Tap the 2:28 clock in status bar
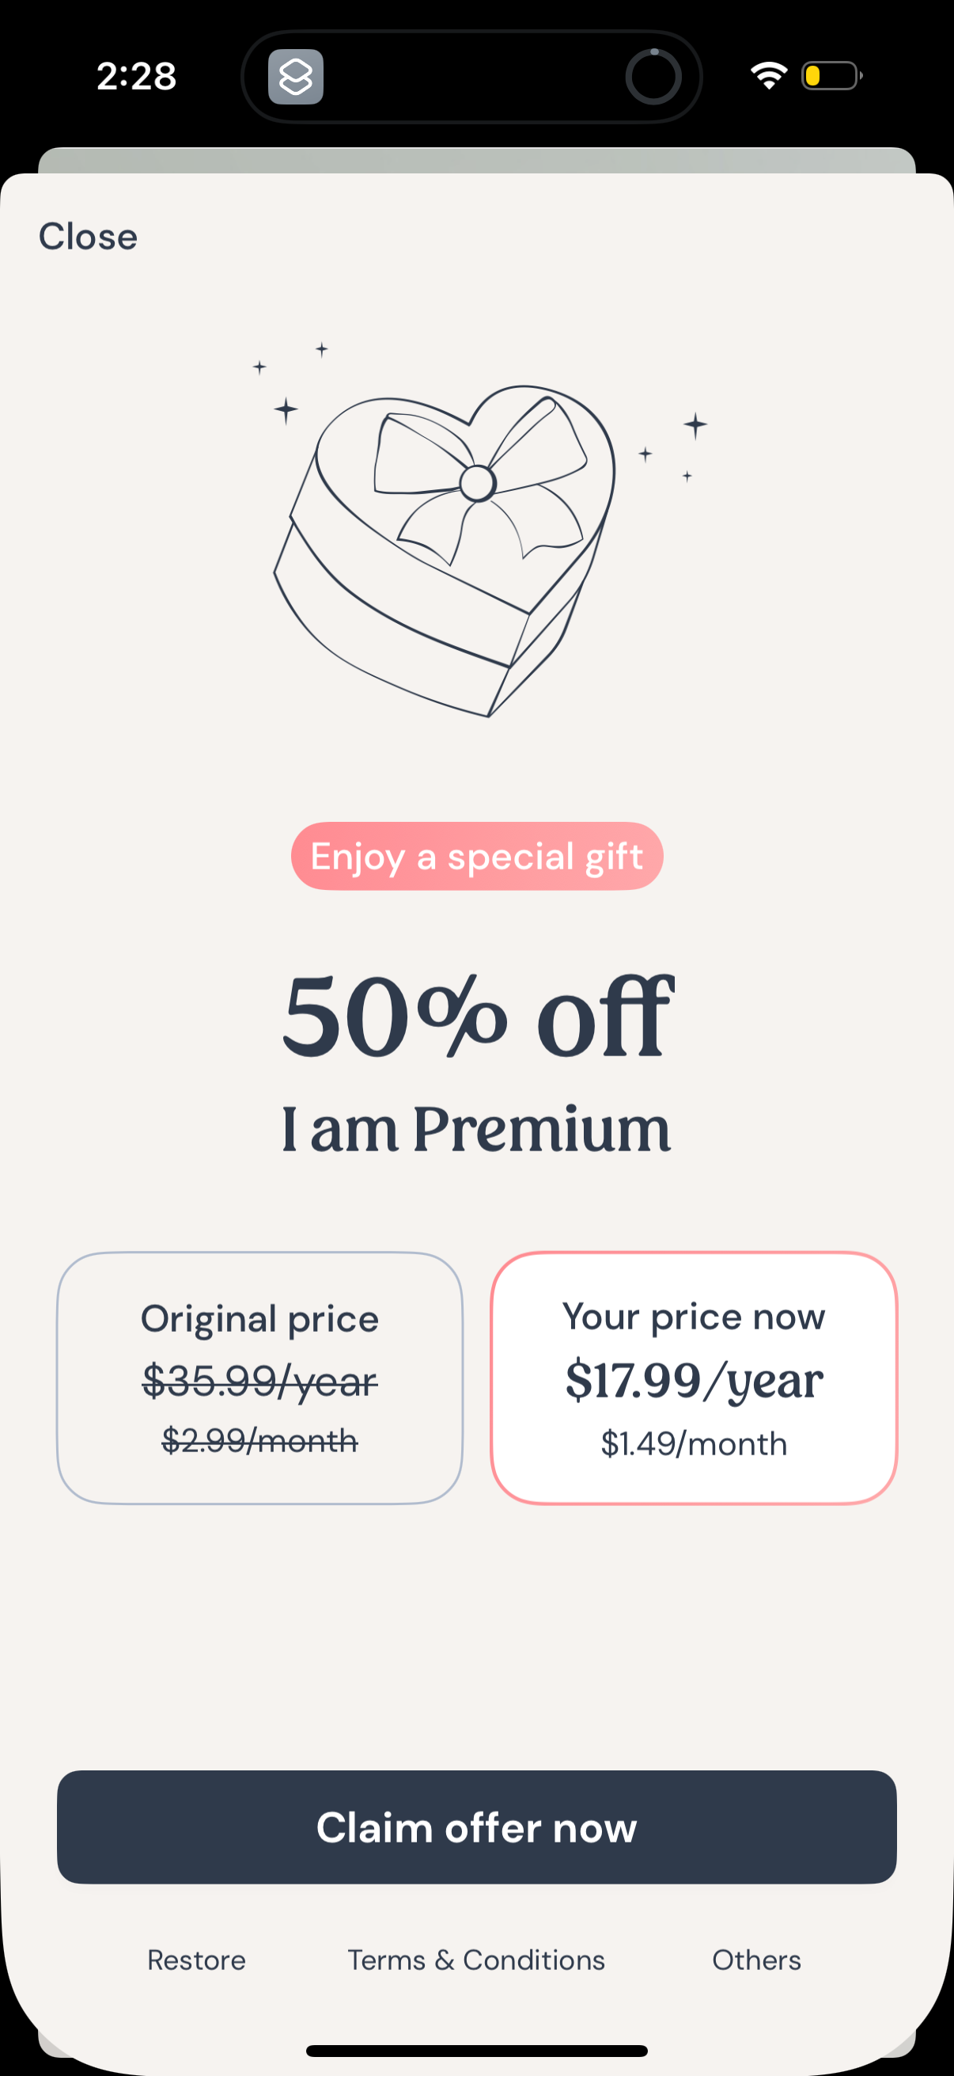954x2076 pixels. (x=136, y=77)
